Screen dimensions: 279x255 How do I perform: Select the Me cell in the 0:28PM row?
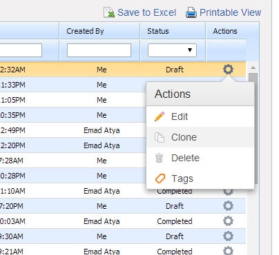[102, 176]
